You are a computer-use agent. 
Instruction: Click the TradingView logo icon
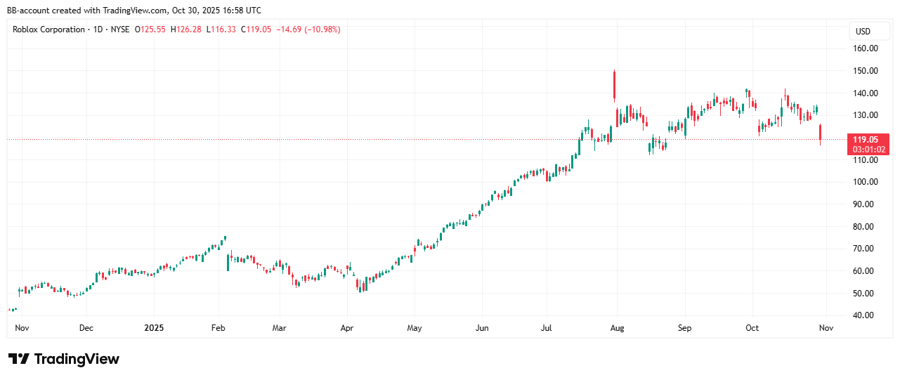[19, 359]
